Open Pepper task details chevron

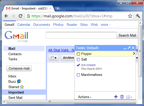tap(134, 53)
